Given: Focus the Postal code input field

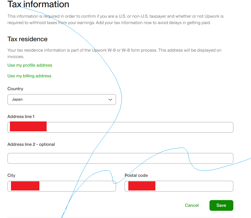Looking at the screenshot, I should [x=179, y=186].
